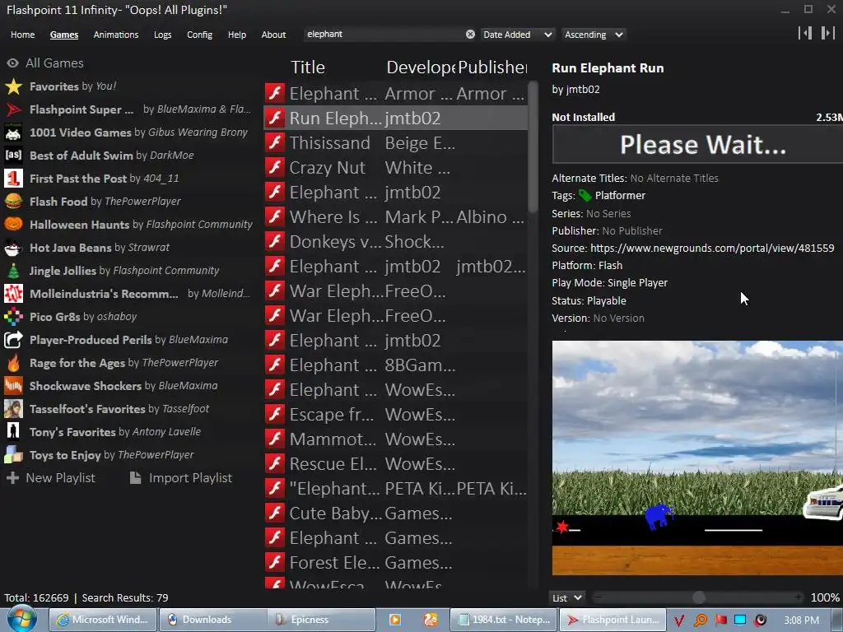Click the Favorites star playlist icon
This screenshot has height=632, width=843.
13,86
